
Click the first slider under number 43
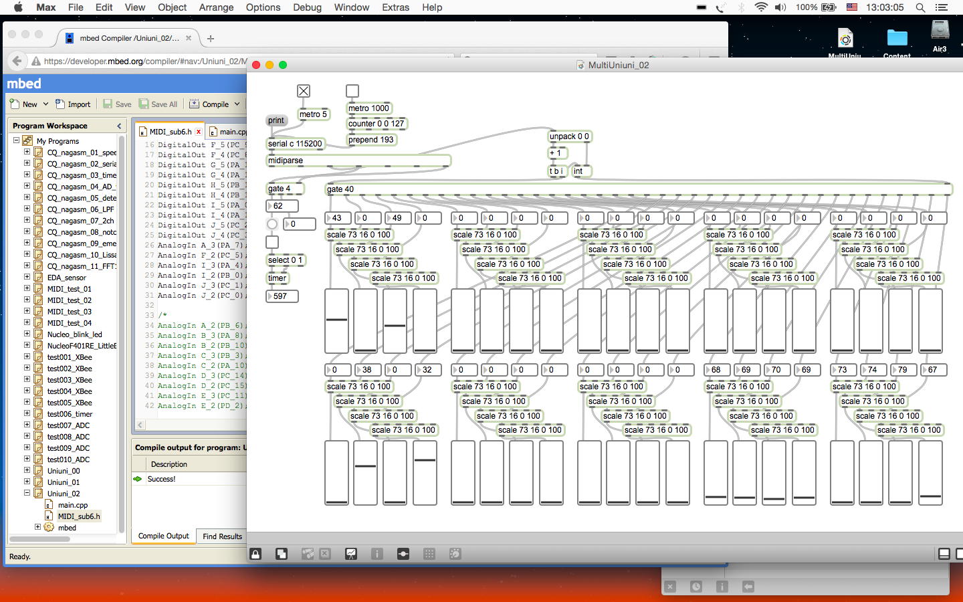336,321
